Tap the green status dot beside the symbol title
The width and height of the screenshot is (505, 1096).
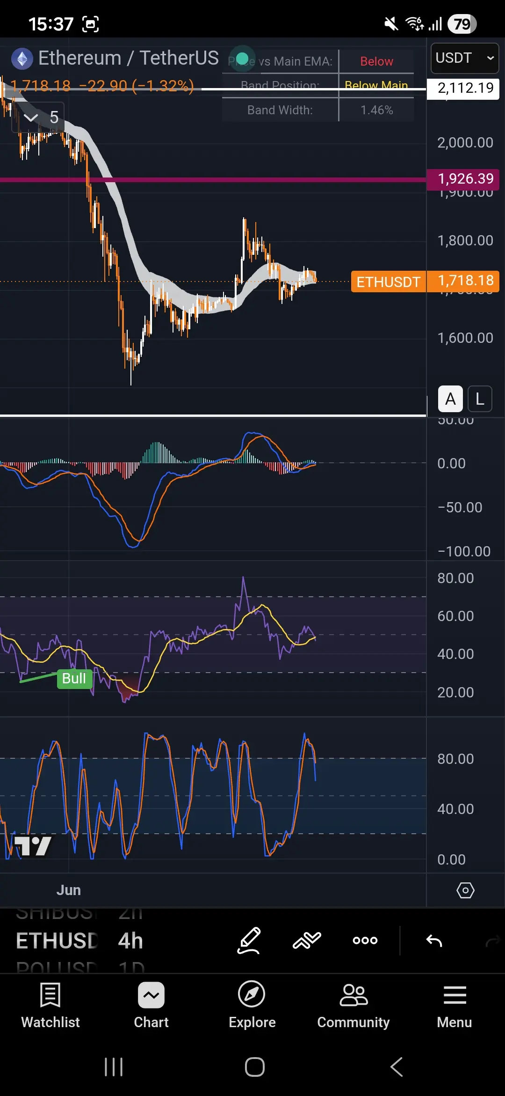[242, 59]
